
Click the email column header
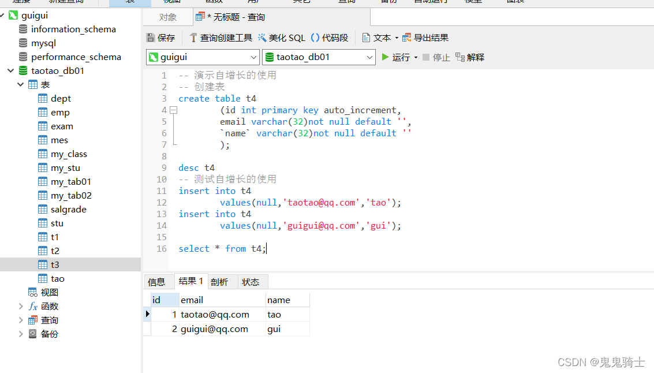tap(222, 300)
